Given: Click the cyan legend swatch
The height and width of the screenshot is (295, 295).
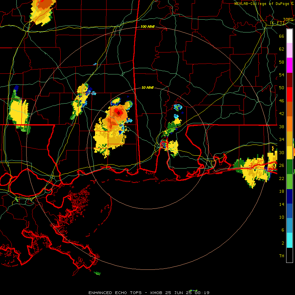Looking at the screenshot, I should 289,240.
